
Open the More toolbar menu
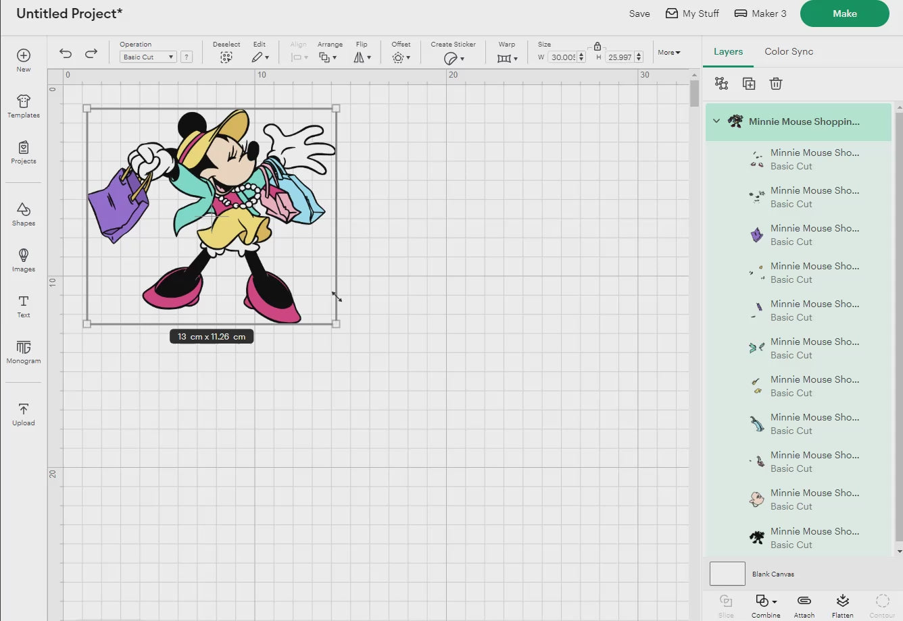669,53
